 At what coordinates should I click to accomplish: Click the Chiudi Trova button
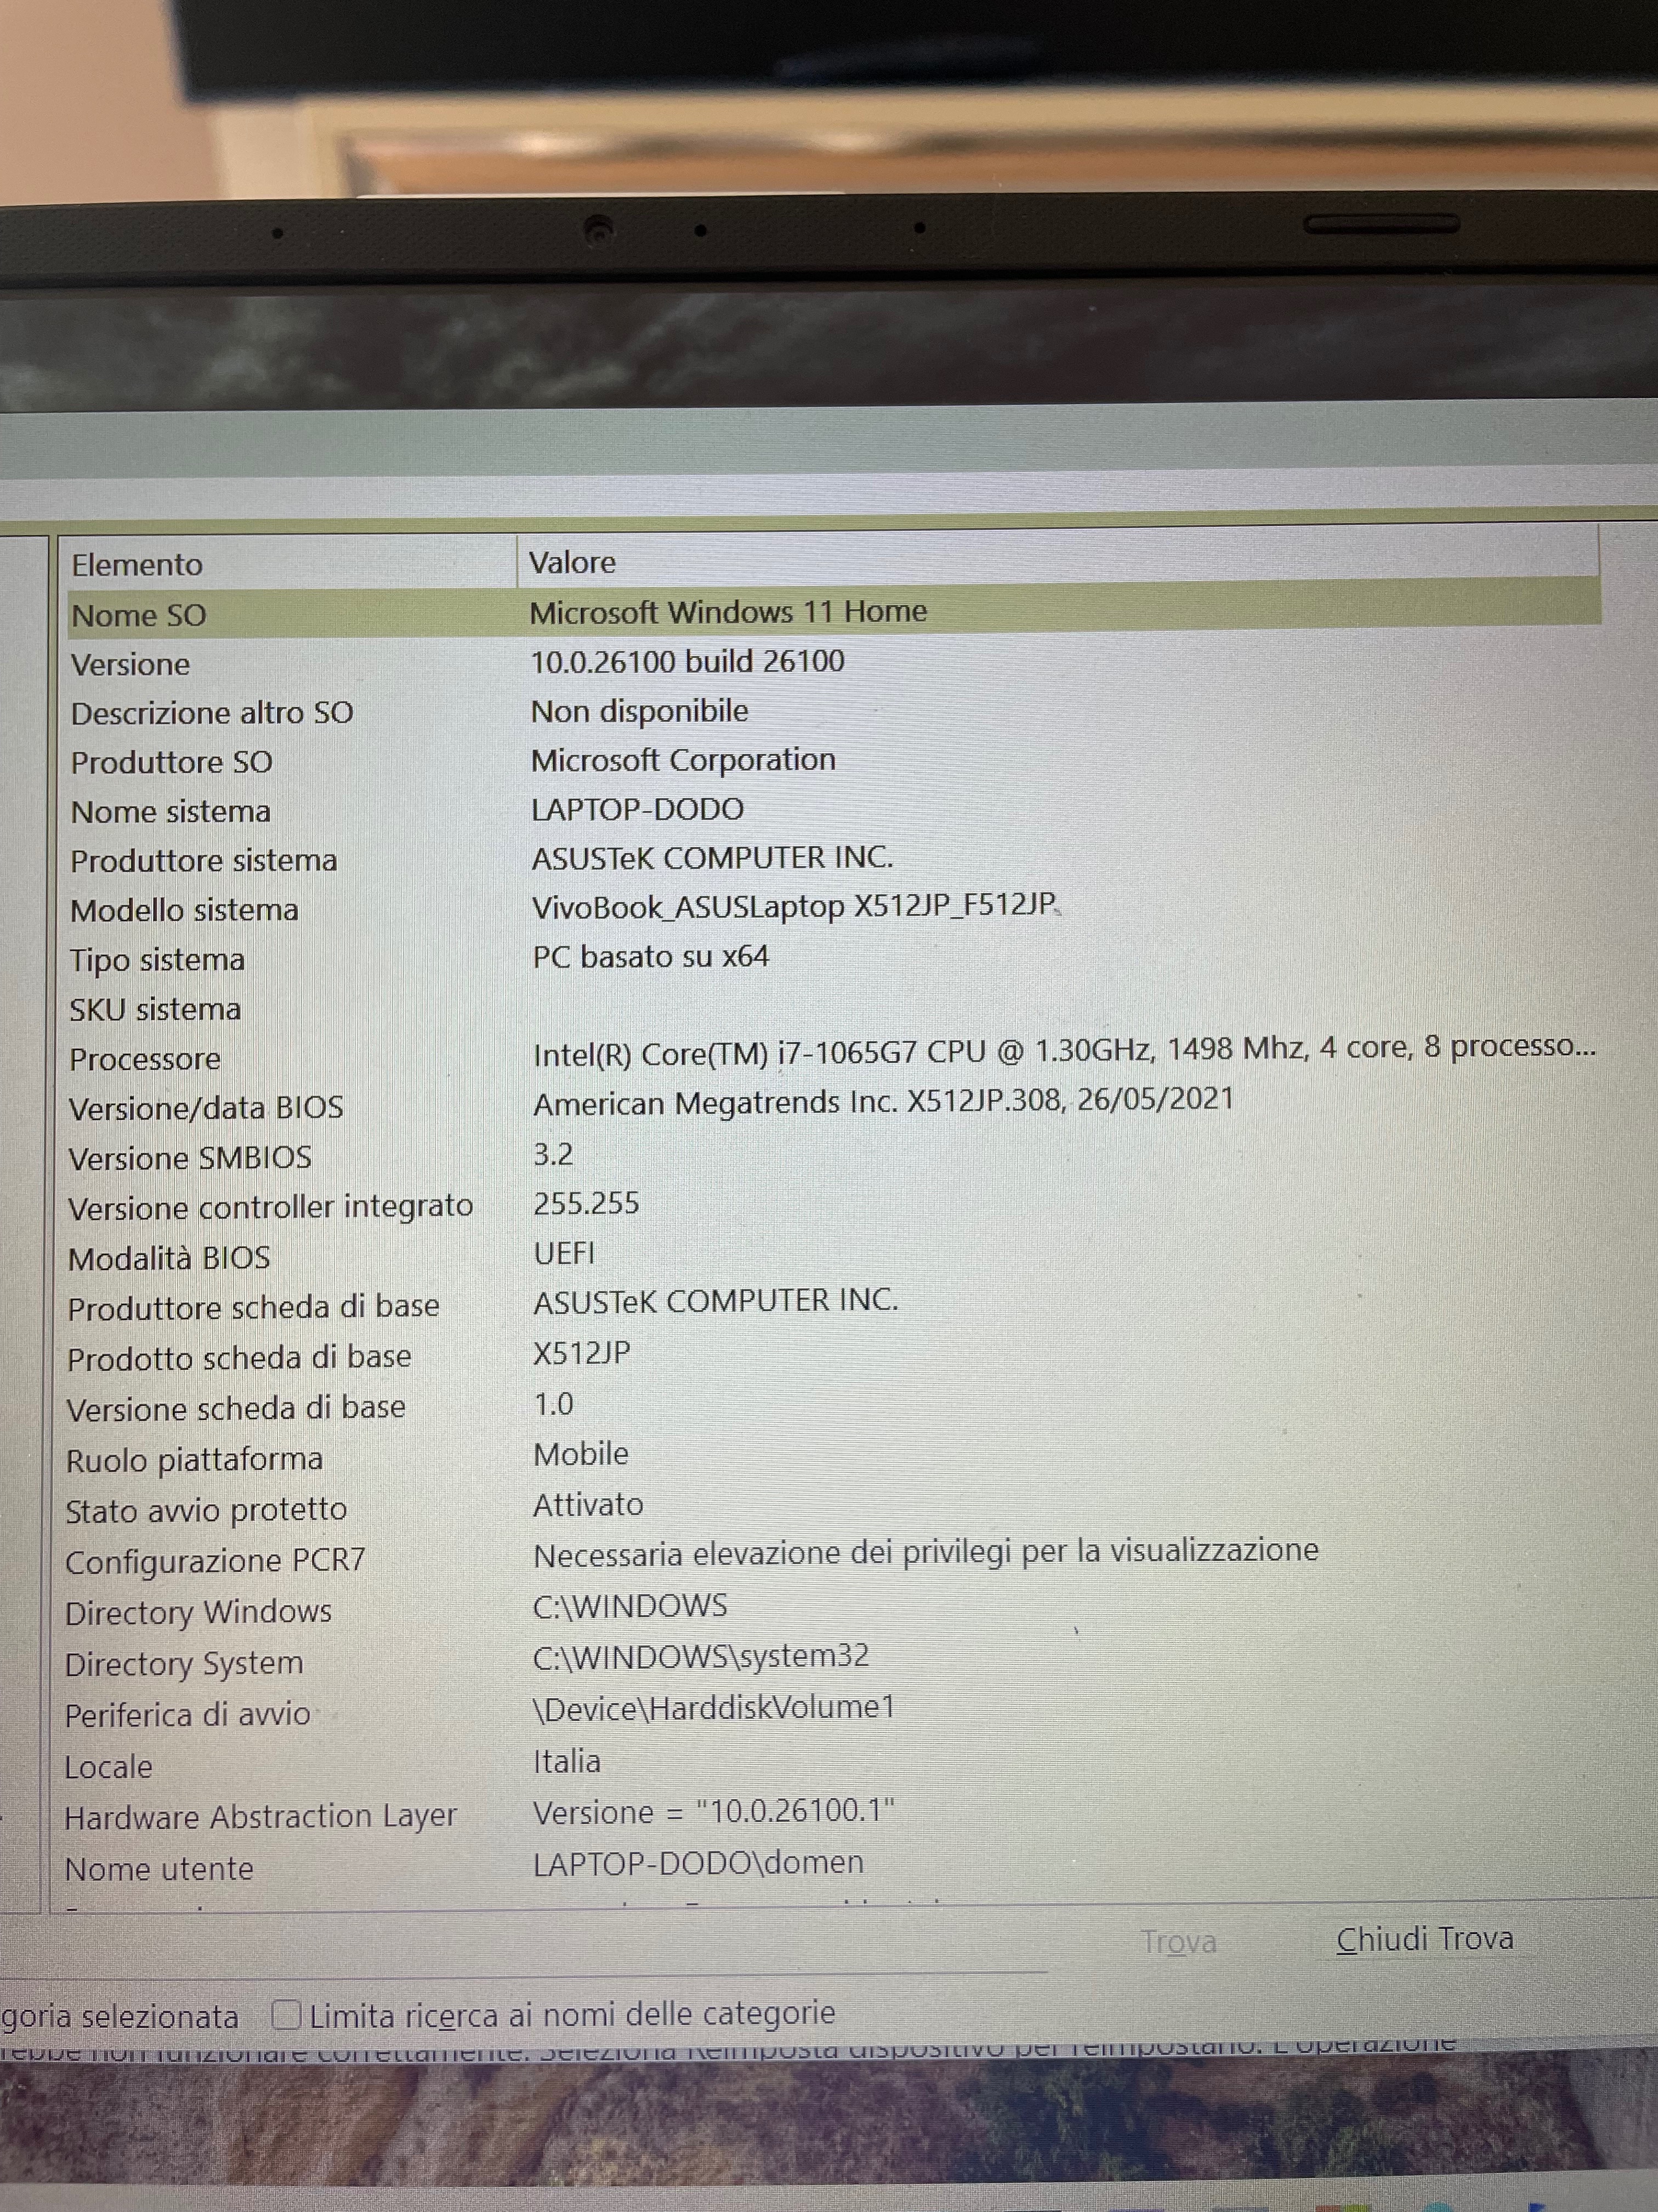point(1423,1939)
